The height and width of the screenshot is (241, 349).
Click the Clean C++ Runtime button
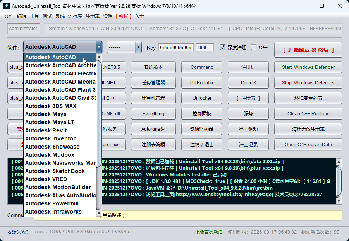point(308,114)
